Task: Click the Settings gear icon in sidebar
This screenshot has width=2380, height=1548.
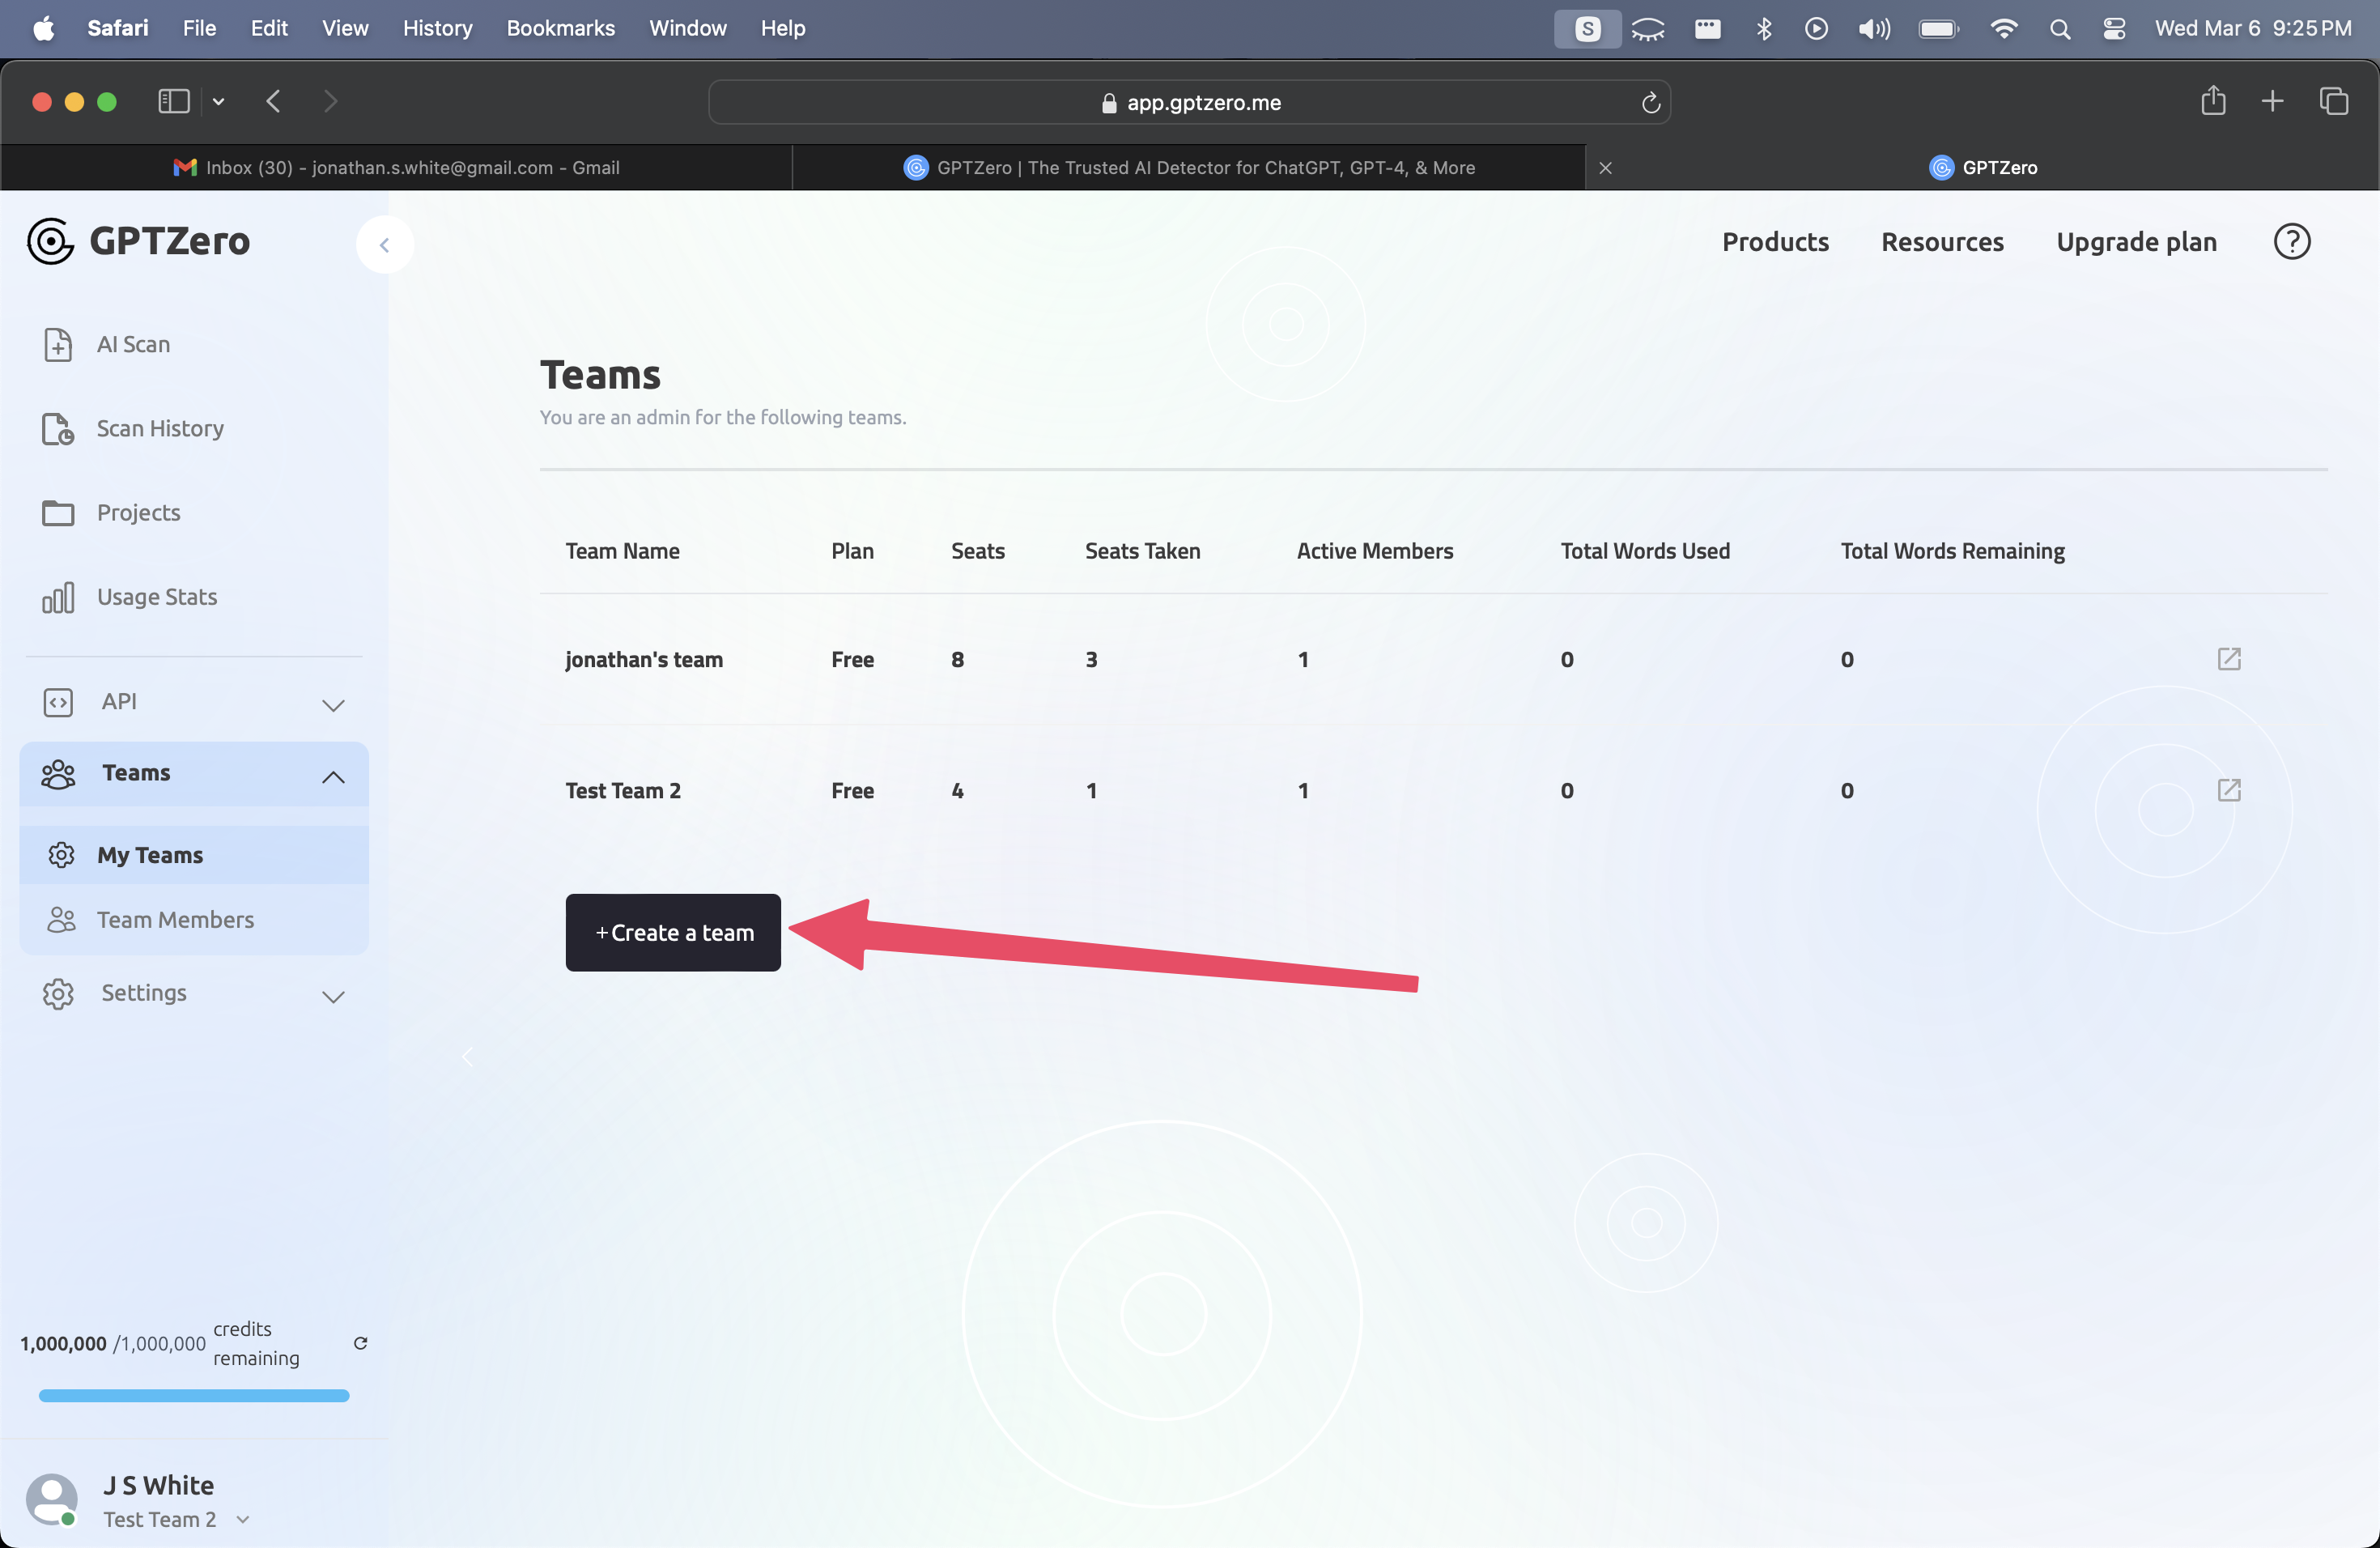Action: point(58,993)
